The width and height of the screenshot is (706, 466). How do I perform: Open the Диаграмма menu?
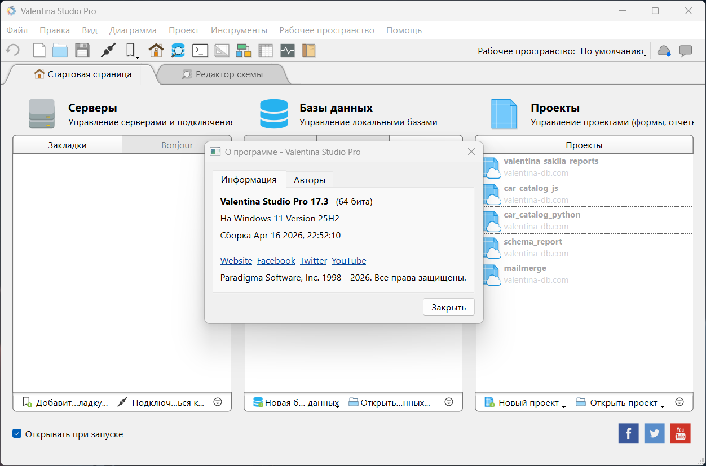(133, 30)
